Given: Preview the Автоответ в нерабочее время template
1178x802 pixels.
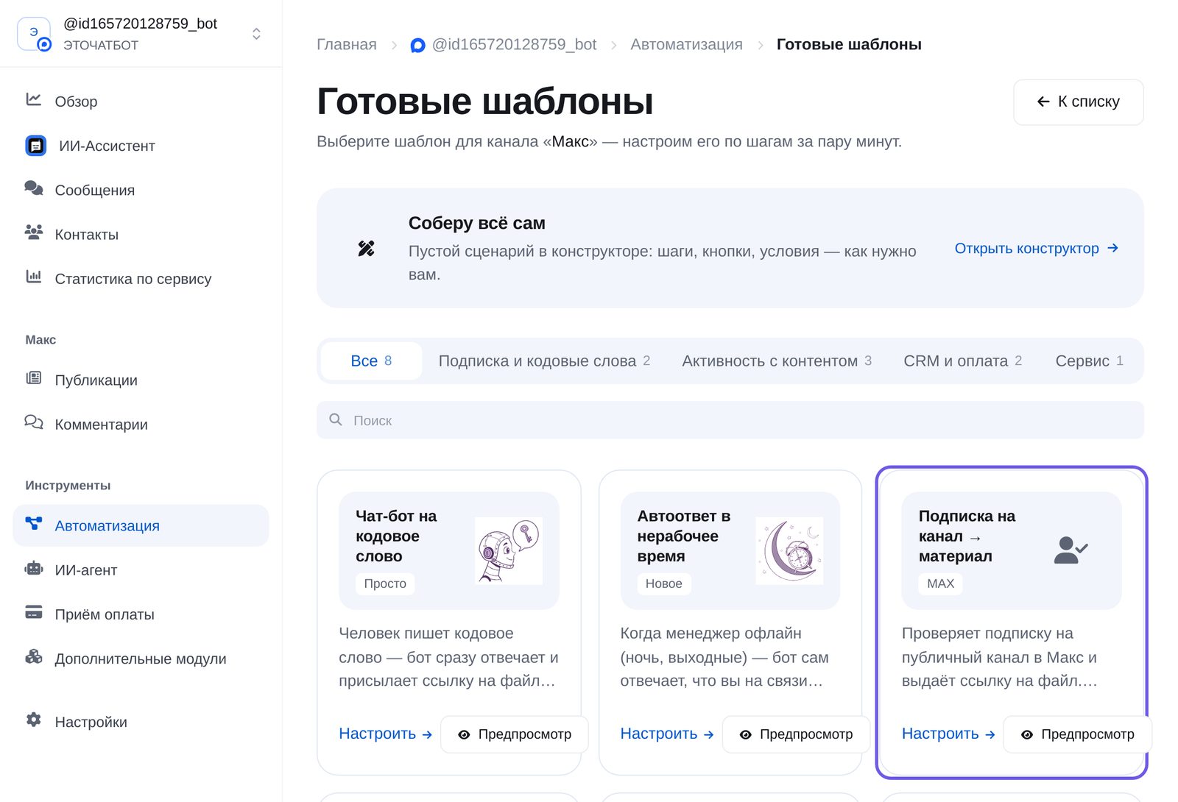Looking at the screenshot, I should pos(797,734).
